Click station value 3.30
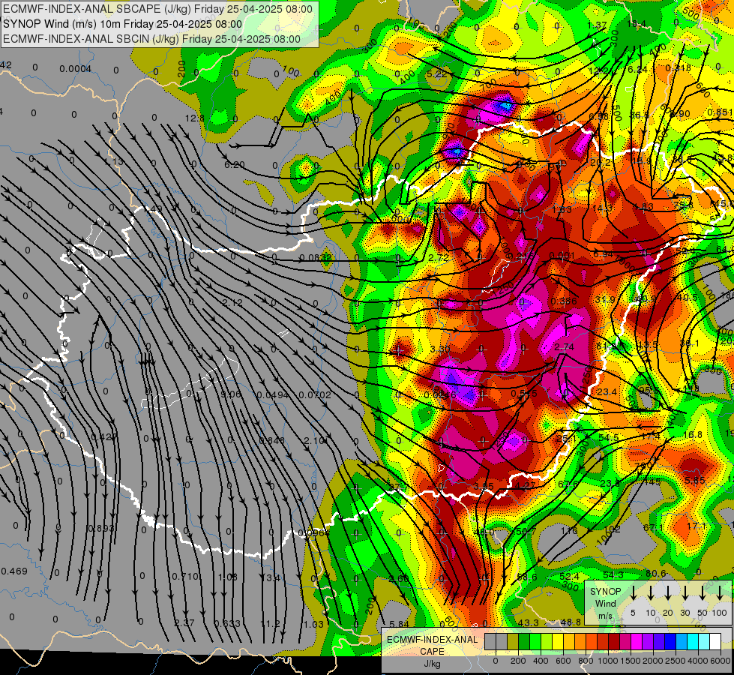The width and height of the screenshot is (734, 675). (440, 349)
